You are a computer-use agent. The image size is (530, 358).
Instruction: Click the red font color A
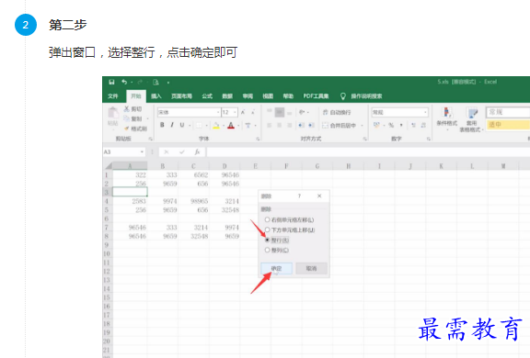click(231, 126)
